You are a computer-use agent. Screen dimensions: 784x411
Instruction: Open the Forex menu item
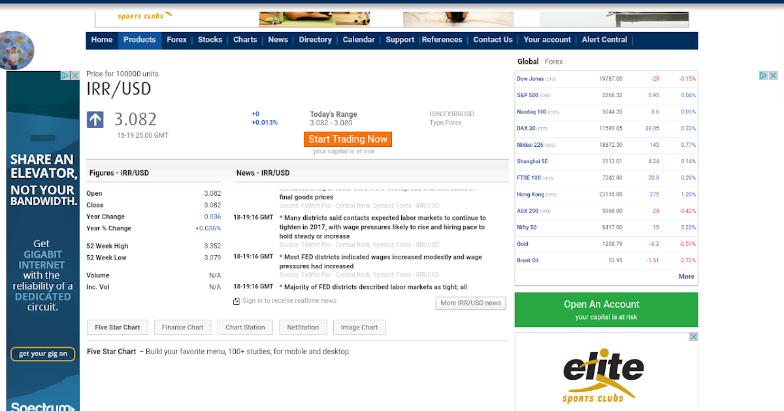(177, 40)
